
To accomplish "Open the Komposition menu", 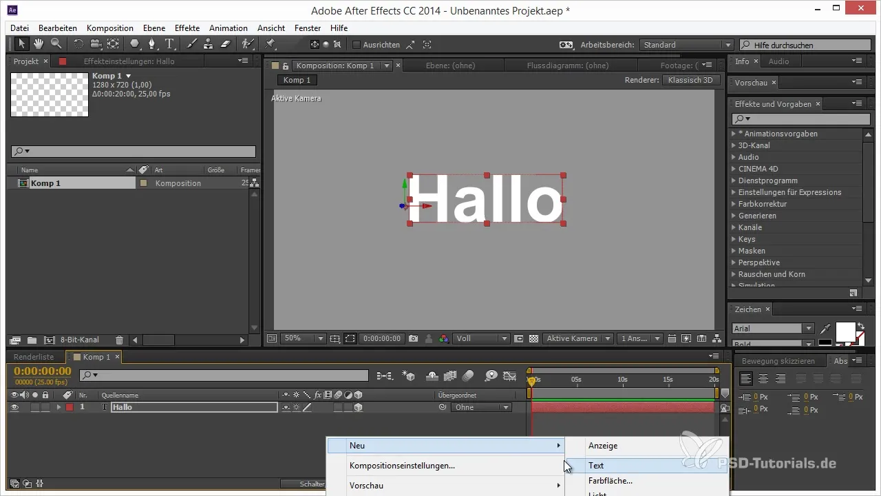I will click(110, 28).
